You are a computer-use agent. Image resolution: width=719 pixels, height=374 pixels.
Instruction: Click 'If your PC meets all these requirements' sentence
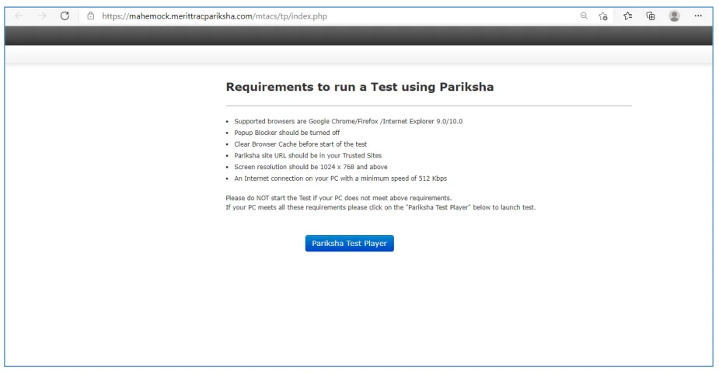coord(380,207)
